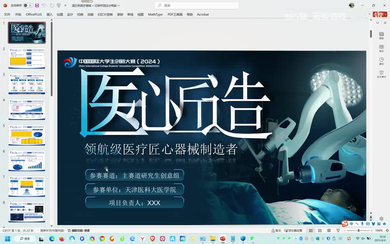The height and width of the screenshot is (244, 390).
Task: Open the 视图 tab
Action: point(140,15)
